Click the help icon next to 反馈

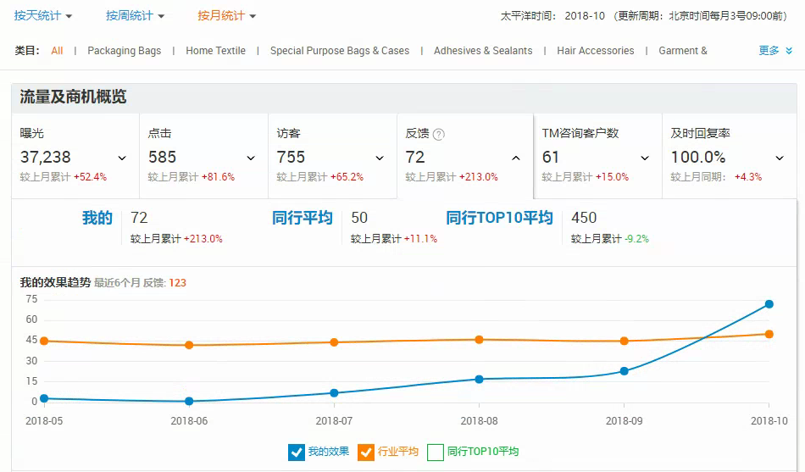click(x=439, y=134)
